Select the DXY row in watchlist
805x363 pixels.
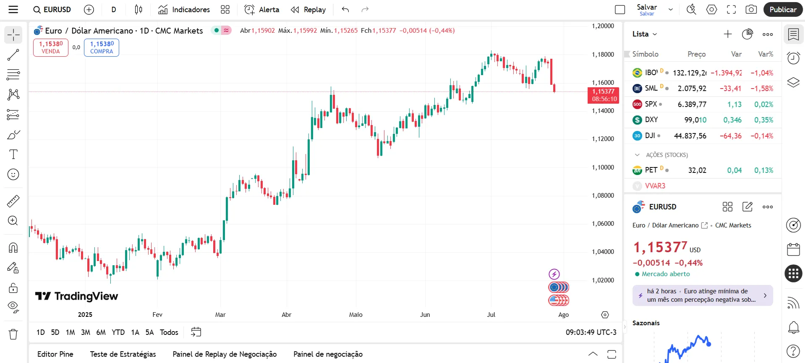[703, 120]
